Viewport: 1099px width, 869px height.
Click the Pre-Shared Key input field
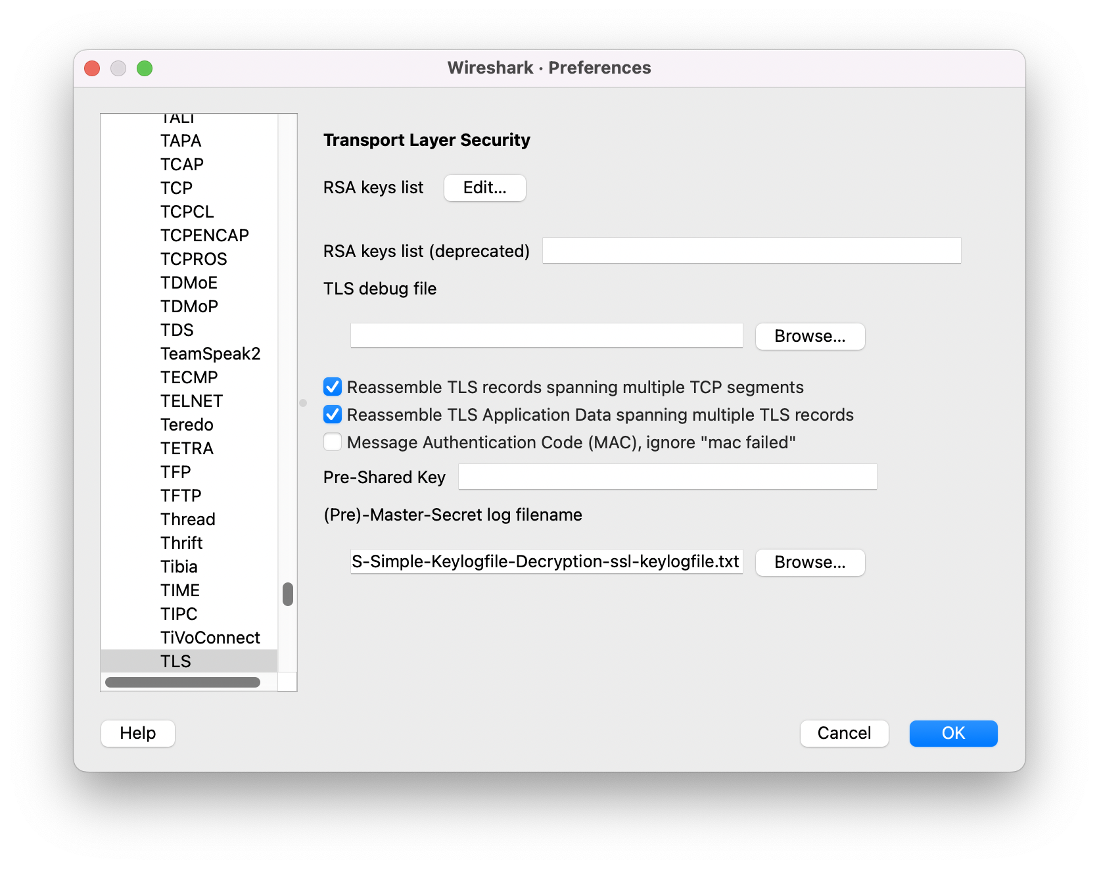pyautogui.click(x=667, y=477)
